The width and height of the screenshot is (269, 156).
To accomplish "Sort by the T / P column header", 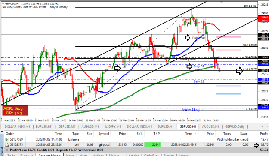I will [156, 134].
